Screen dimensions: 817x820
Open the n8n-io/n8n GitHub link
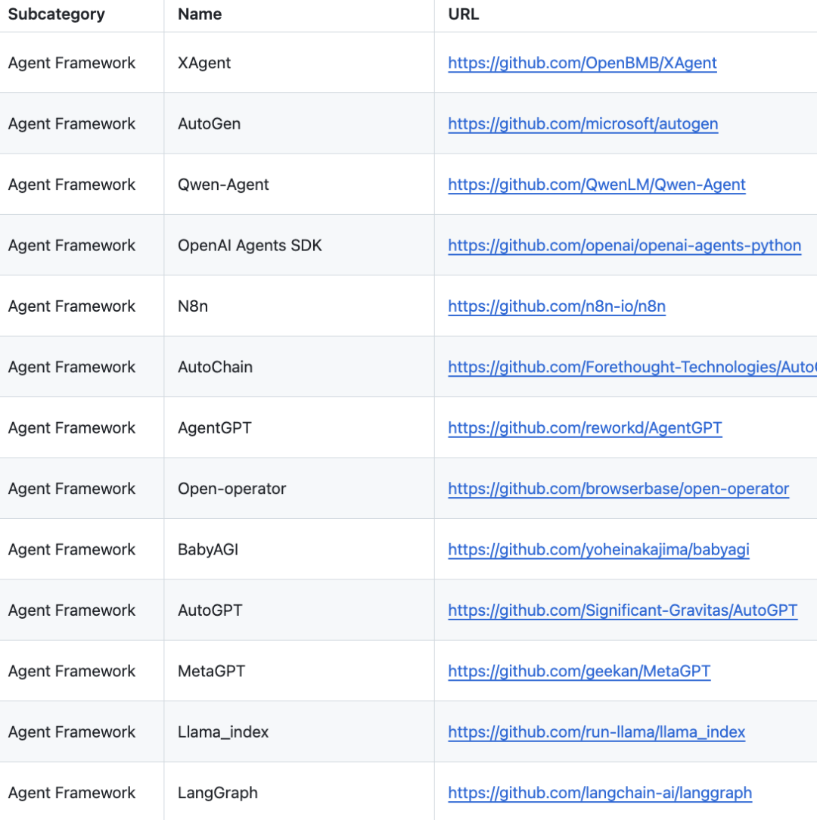(557, 306)
